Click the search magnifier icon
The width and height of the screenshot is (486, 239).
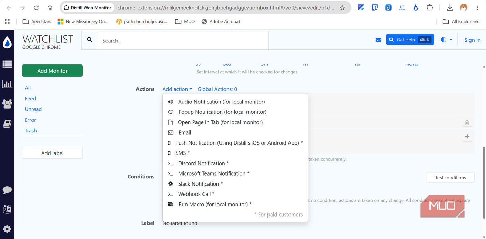(90, 40)
